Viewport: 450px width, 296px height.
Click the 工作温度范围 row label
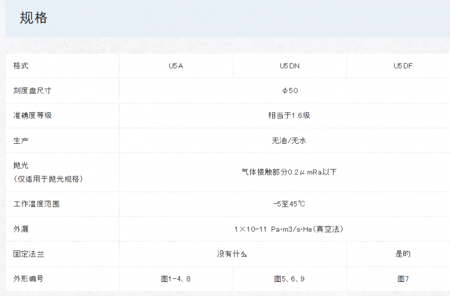tap(36, 204)
